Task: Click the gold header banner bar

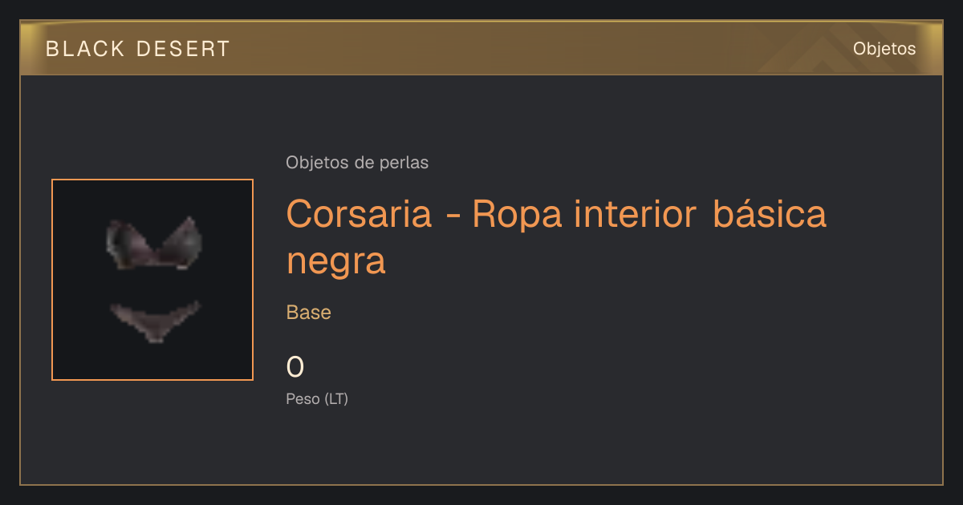Action: coord(481,48)
